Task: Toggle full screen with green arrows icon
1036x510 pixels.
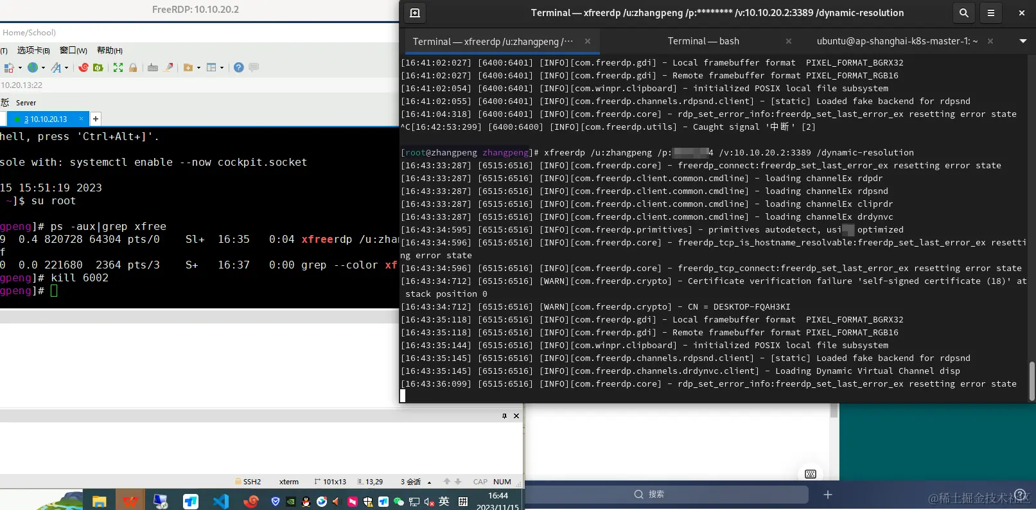Action: click(118, 67)
